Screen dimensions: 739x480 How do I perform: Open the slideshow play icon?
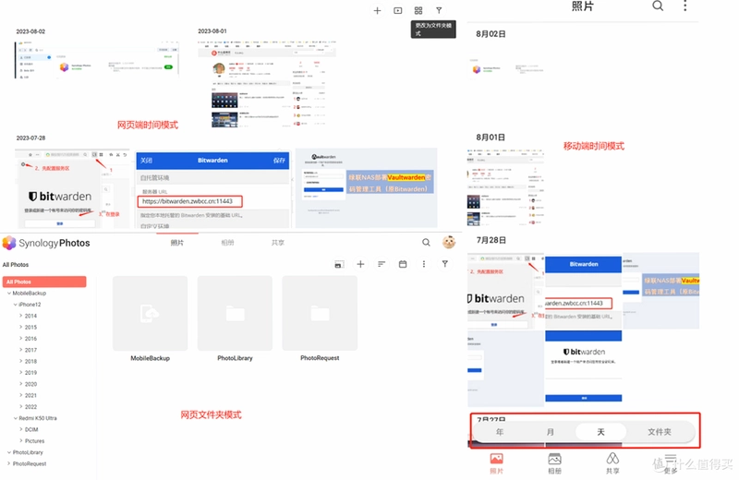(398, 10)
